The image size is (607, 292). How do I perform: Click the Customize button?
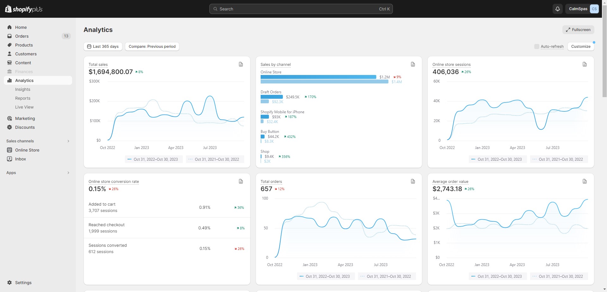(x=580, y=47)
